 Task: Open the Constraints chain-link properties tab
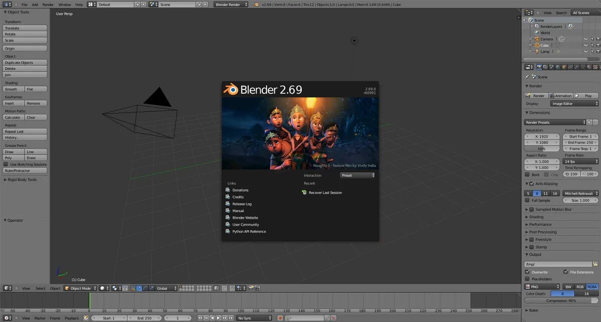click(x=570, y=67)
